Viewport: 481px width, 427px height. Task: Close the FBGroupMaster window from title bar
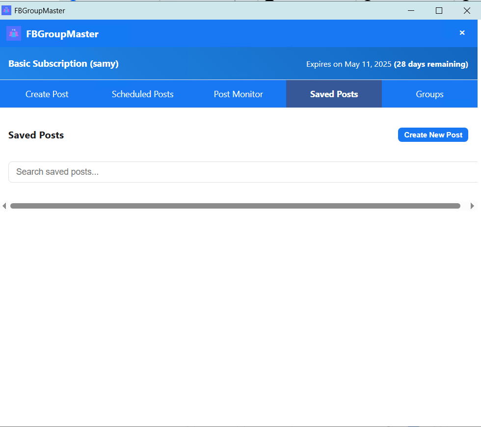(467, 10)
